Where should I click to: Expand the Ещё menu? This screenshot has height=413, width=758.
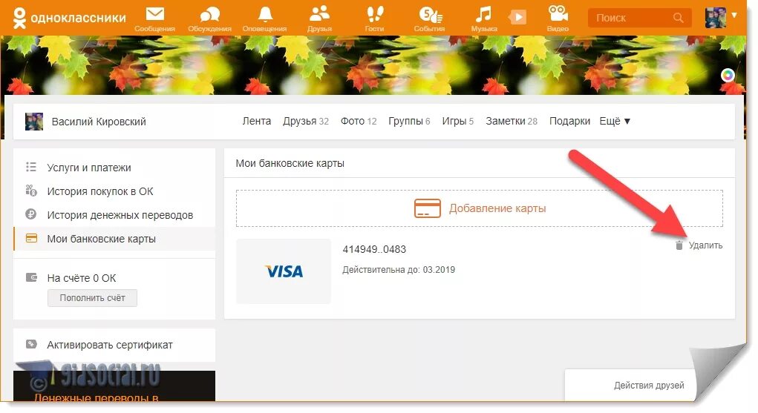[x=615, y=122]
